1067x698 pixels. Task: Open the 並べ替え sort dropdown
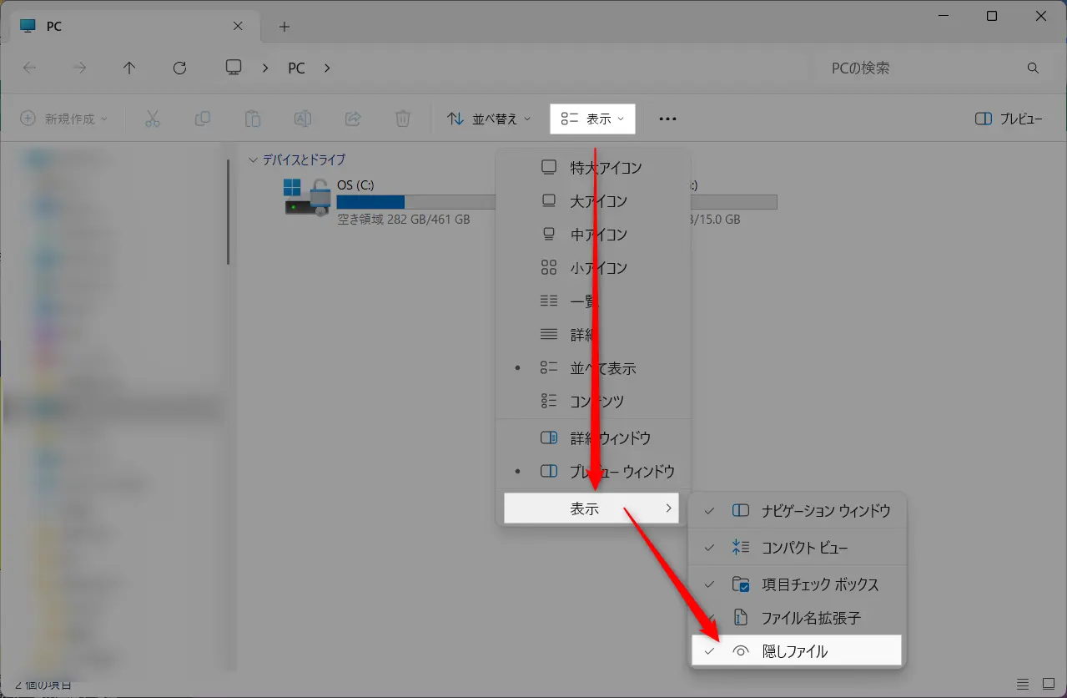(x=489, y=119)
